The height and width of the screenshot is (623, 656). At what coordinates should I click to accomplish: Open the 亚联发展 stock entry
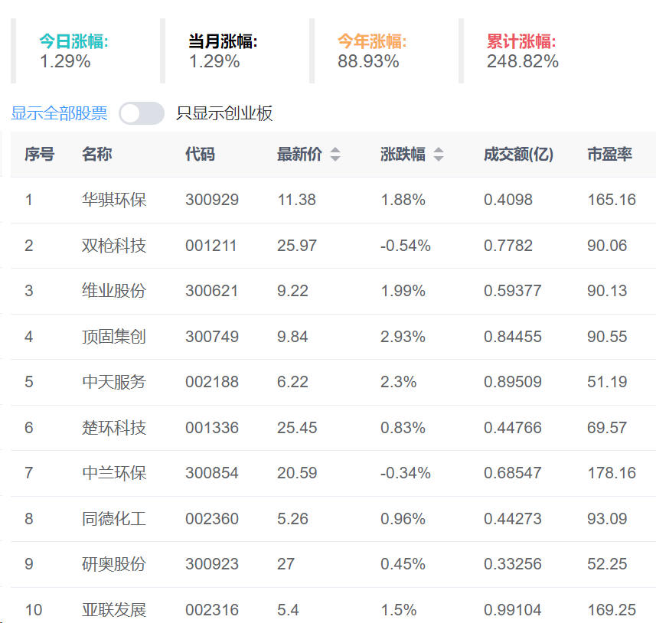[x=114, y=610]
